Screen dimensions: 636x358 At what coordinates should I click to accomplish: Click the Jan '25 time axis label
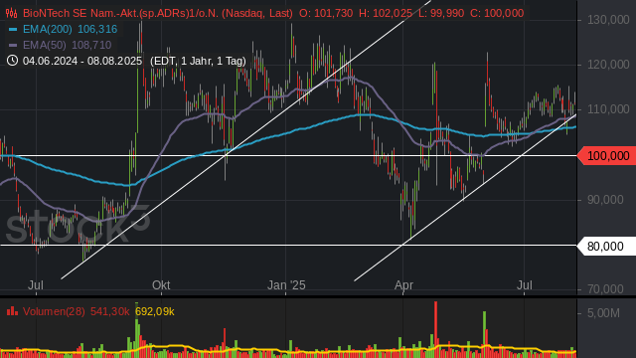pyautogui.click(x=286, y=285)
